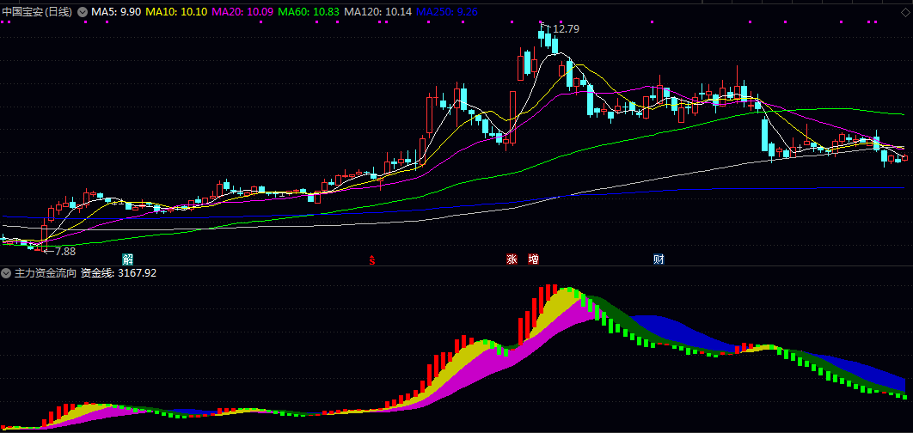913x433 pixels.
Task: Expand the 主力资金流向 indicator dropdown arrow
Action: coord(7,273)
